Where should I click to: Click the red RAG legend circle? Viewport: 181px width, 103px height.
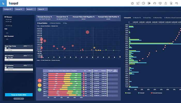tap(40, 81)
